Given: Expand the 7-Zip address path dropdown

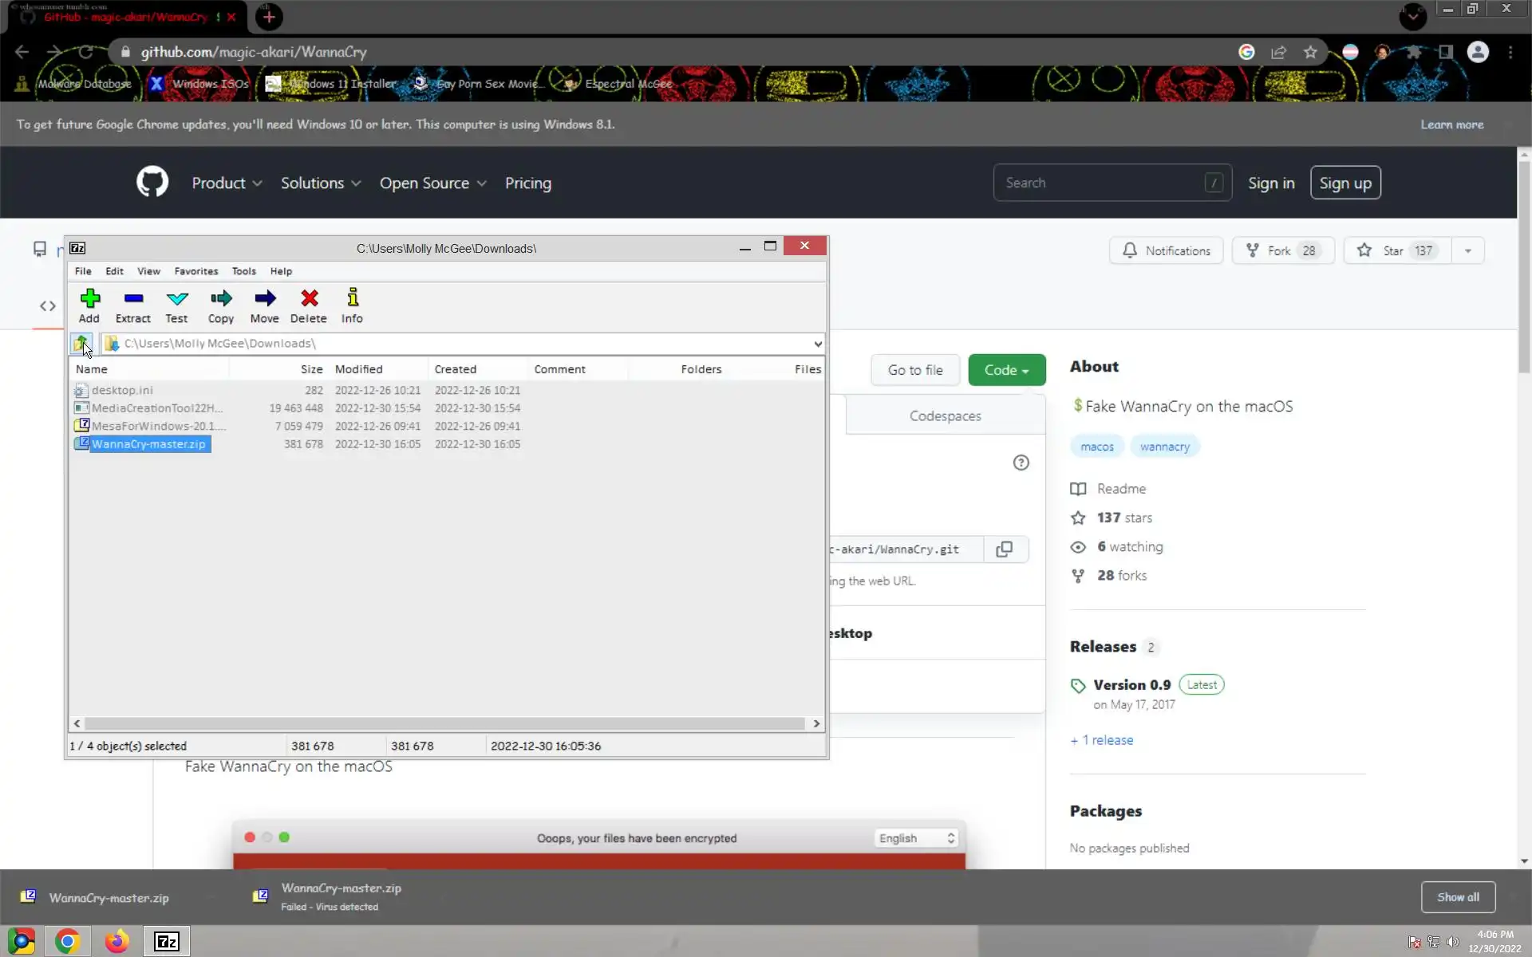Looking at the screenshot, I should [x=818, y=344].
